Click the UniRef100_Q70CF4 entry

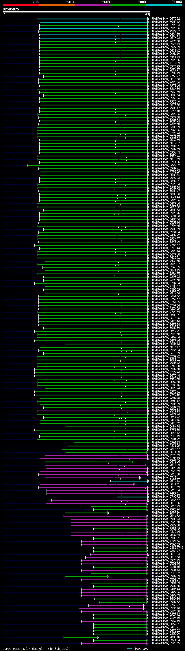tap(166, 312)
